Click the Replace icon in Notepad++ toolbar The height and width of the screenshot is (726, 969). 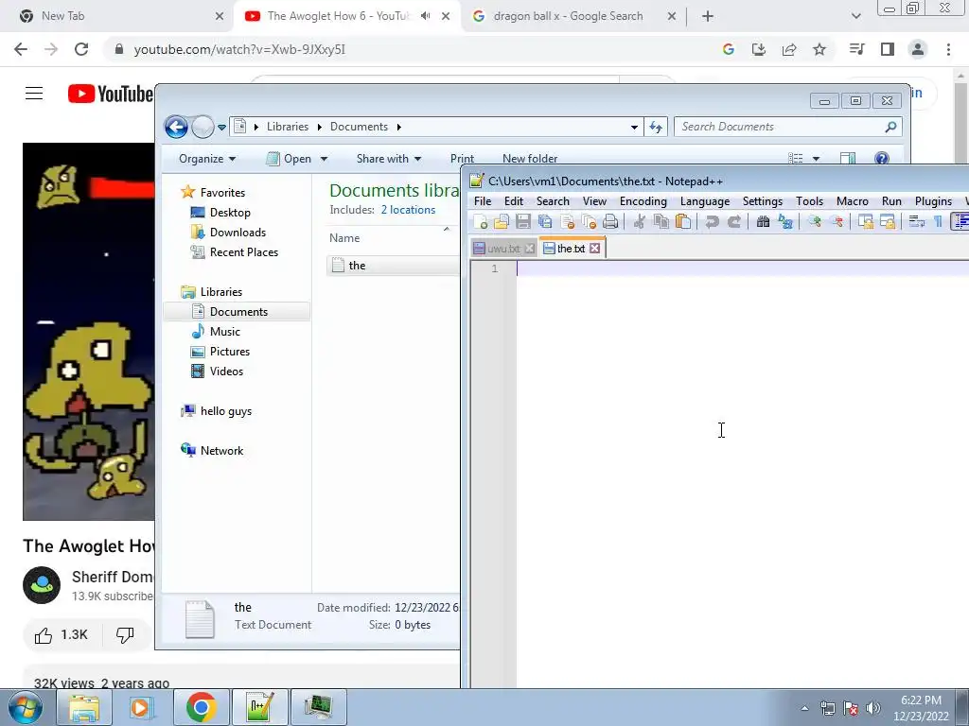(784, 221)
